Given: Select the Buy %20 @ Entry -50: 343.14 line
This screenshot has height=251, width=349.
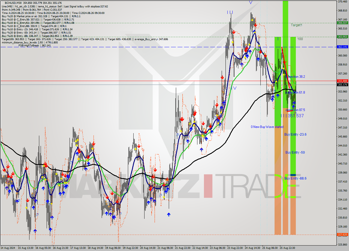Looking at the screenshot, I should 36,32.
